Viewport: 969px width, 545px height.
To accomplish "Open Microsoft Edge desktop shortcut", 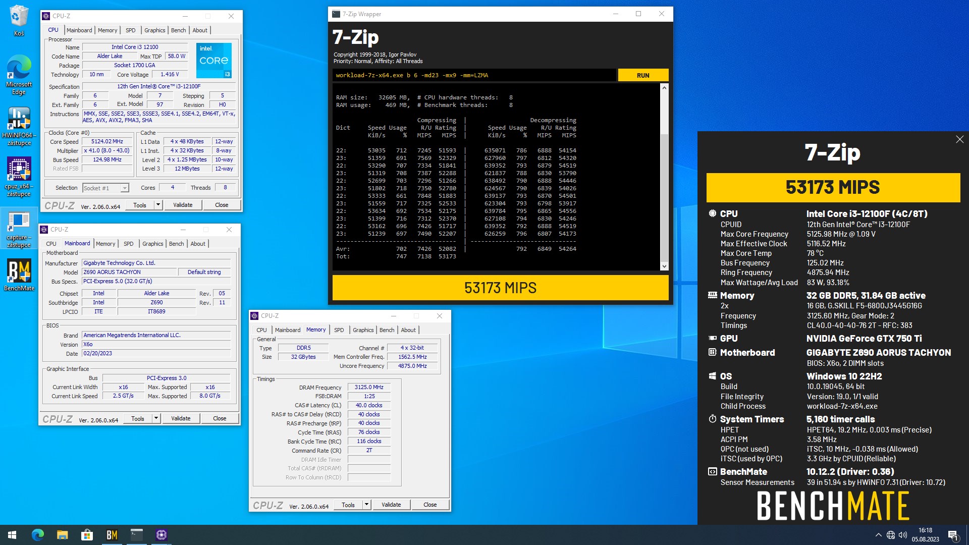I will pyautogui.click(x=19, y=75).
